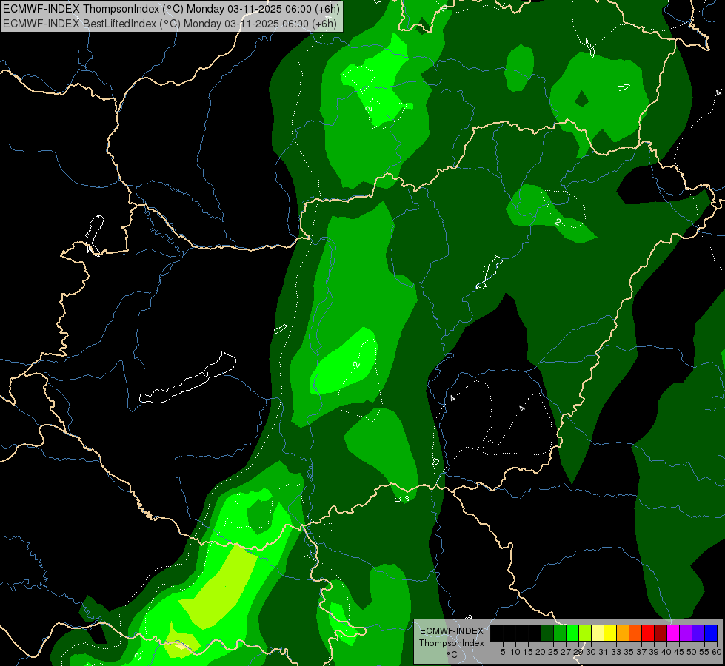
Task: Click legend tick value 30
Action: [591, 652]
